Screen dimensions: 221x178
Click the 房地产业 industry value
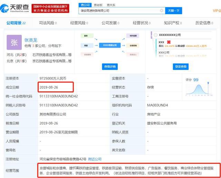[x=154, y=114]
